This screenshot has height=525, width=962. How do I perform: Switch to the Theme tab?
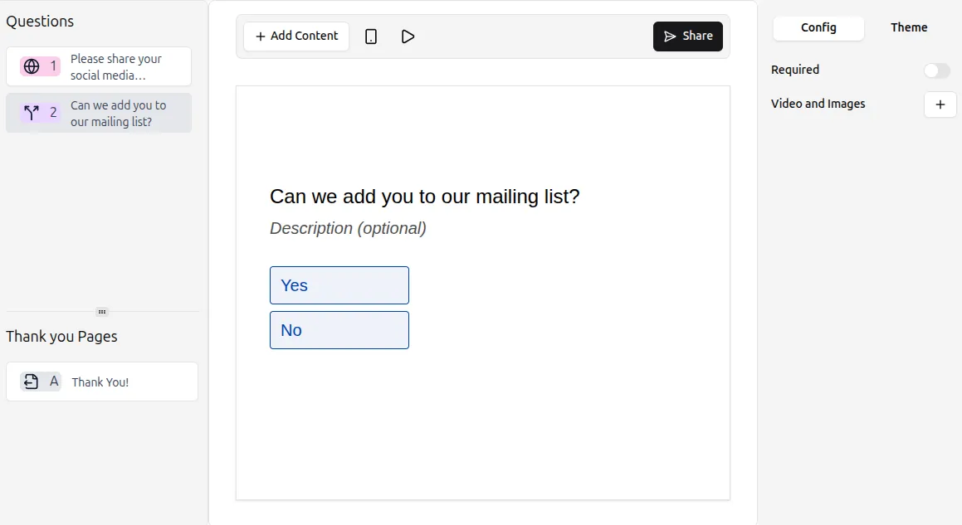point(907,27)
